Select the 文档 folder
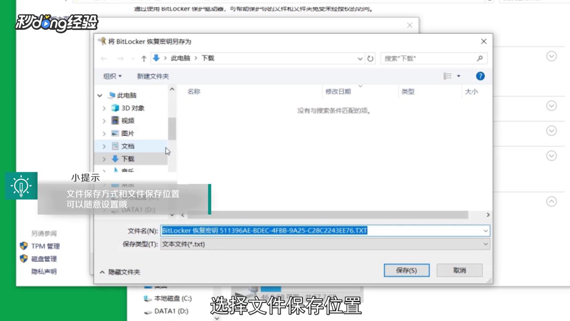This screenshot has width=570, height=321. (x=128, y=146)
